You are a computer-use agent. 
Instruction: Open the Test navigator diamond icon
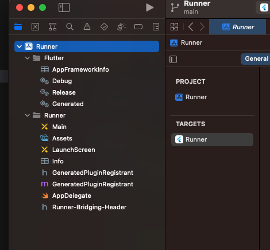pos(104,27)
